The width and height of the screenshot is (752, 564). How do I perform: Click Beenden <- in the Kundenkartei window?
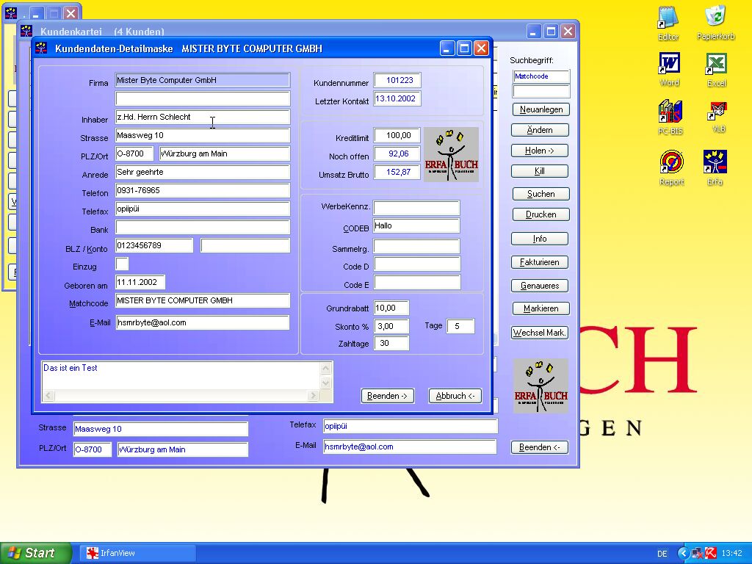tap(540, 447)
